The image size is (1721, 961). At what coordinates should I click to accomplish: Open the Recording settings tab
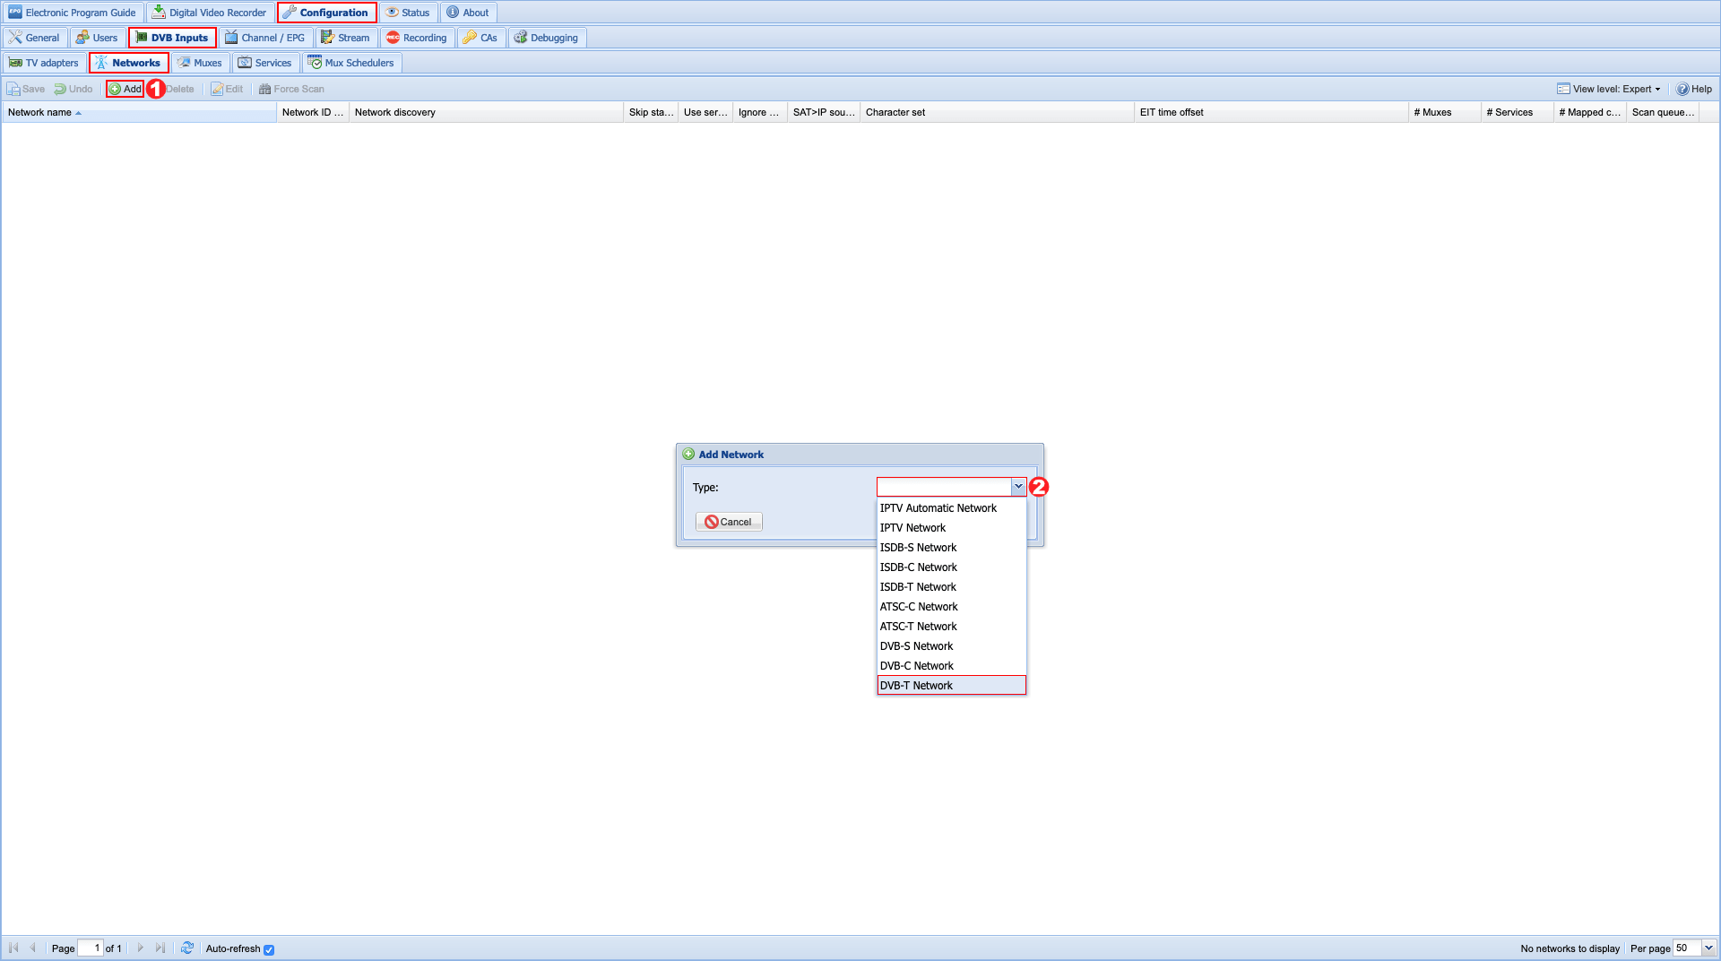pos(417,38)
